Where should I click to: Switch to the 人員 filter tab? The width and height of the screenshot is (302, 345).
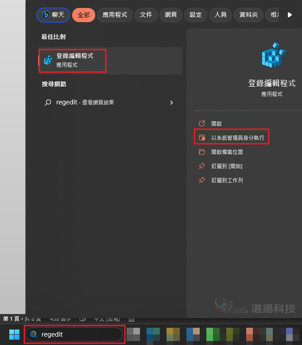pos(221,15)
